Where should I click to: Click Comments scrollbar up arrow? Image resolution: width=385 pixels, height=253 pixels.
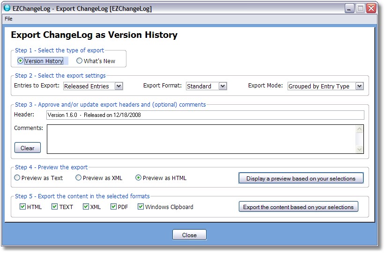359,129
